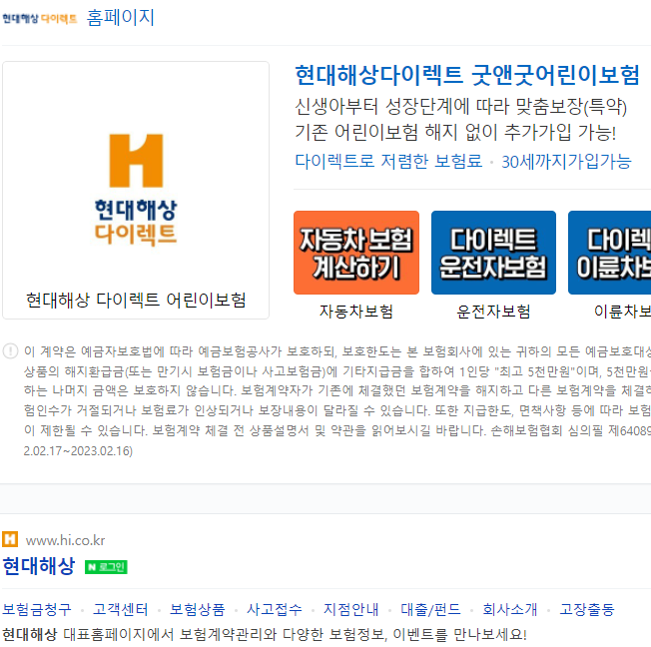Click the info icon beside the disclaimer
Viewport: 651px width, 647px height.
[10, 351]
